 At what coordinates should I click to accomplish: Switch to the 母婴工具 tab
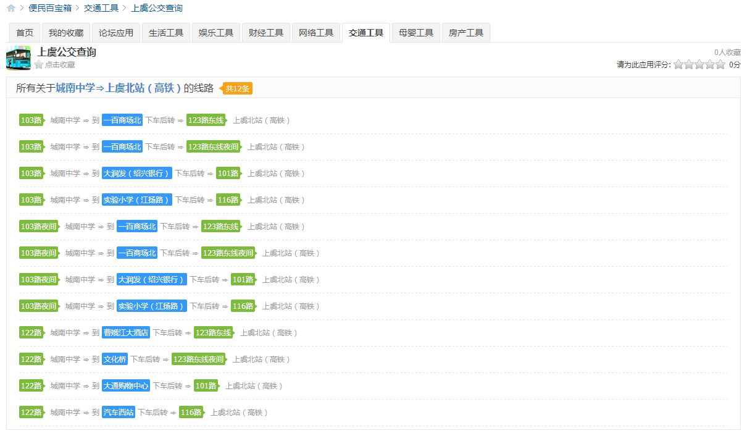tap(416, 33)
